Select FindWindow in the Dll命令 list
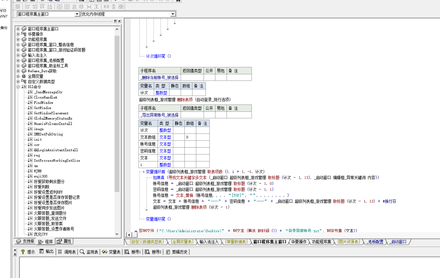Screen dimensions: 440x278 [43, 103]
